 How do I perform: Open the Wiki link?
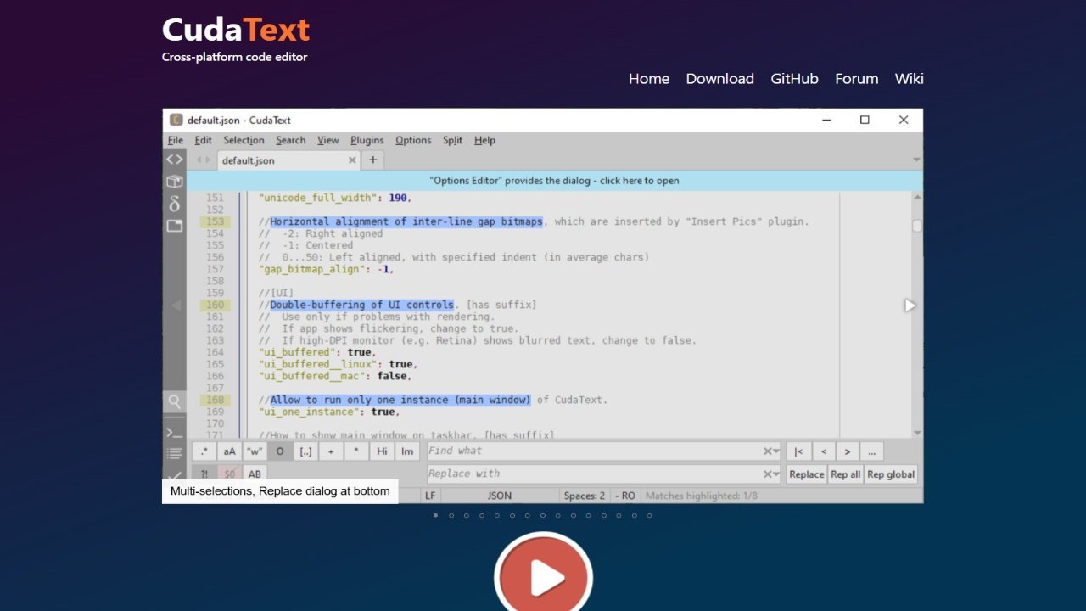(910, 79)
